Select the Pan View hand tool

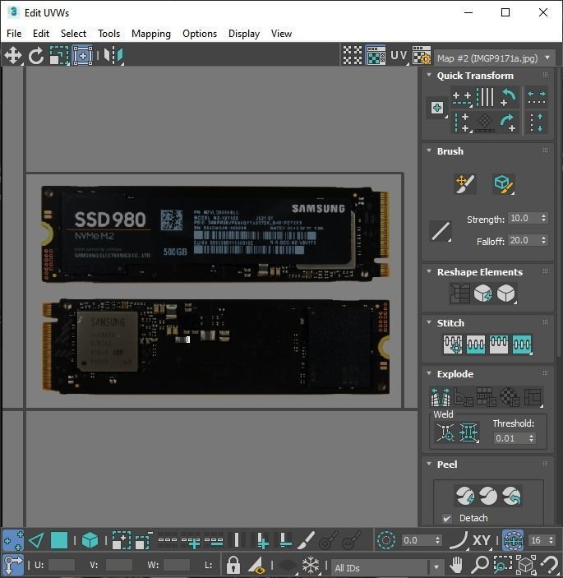456,564
